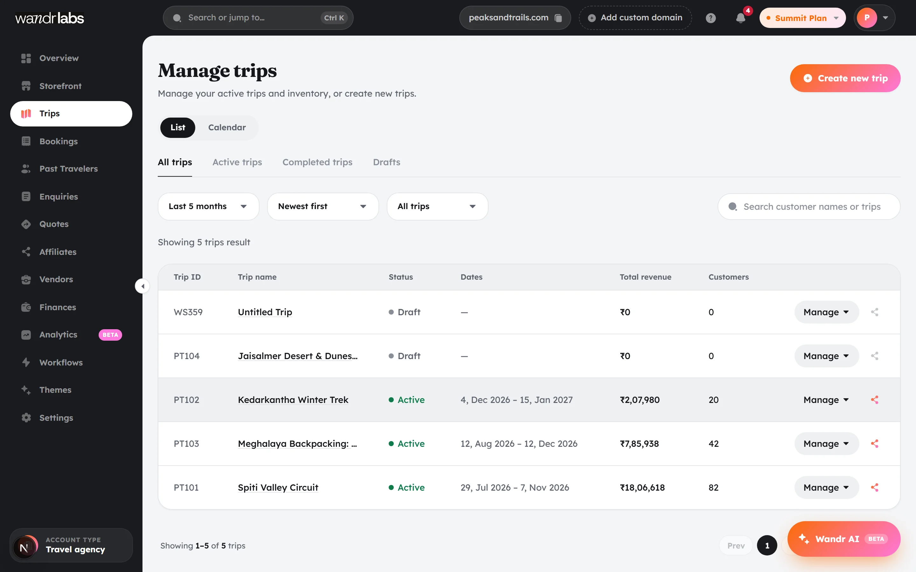Open Workflows in the sidebar
916x572 pixels.
(x=71, y=362)
